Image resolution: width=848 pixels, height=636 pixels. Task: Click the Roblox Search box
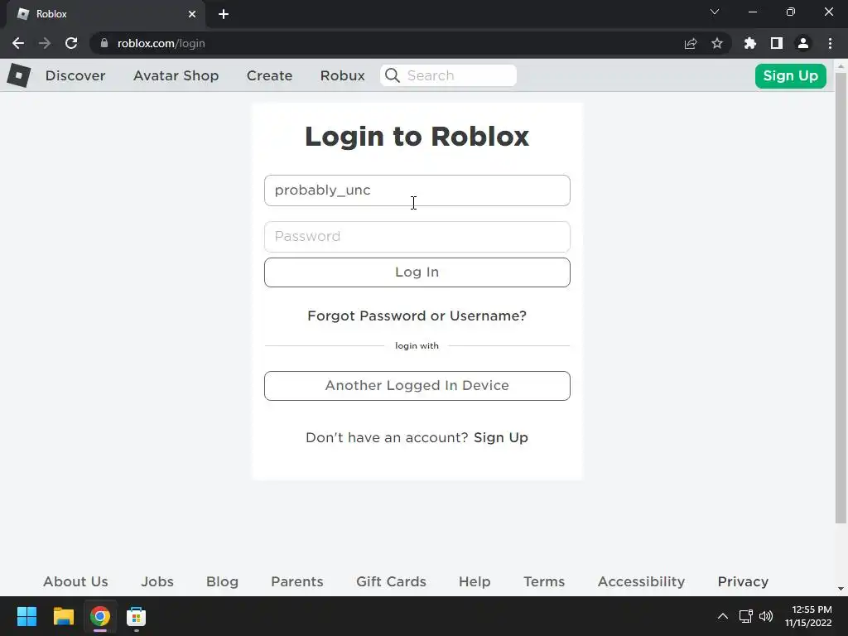[x=448, y=75]
